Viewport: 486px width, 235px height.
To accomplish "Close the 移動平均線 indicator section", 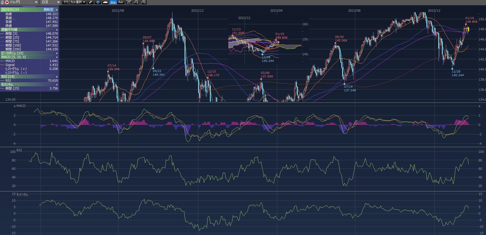I will 57,30.
